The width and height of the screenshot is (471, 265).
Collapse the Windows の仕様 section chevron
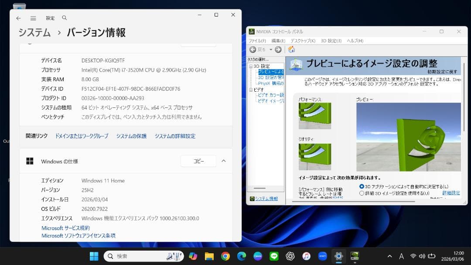(x=223, y=161)
